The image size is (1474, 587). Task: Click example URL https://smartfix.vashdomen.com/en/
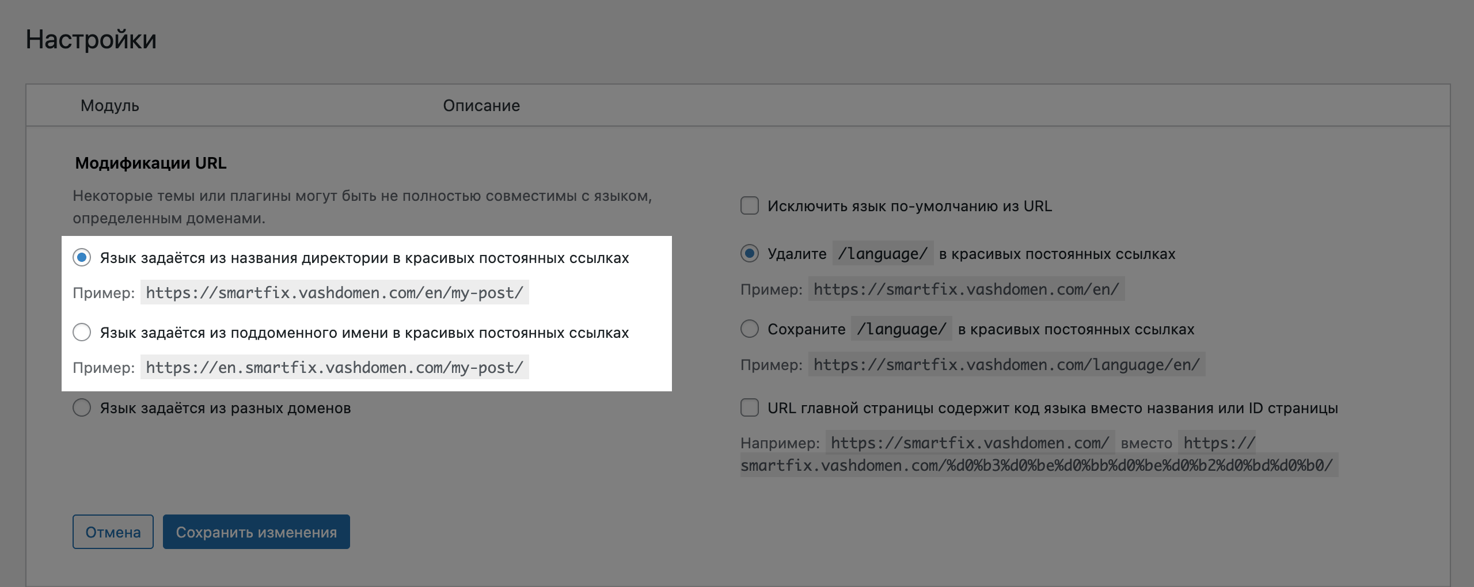pyautogui.click(x=966, y=289)
